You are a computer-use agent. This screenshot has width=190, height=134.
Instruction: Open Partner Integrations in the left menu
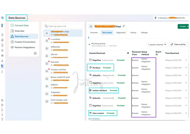click(x=24, y=47)
